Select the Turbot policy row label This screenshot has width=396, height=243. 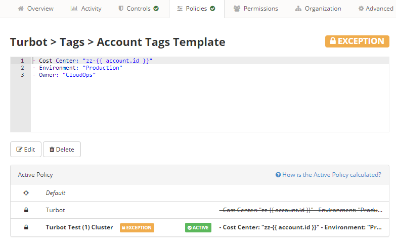coord(55,210)
